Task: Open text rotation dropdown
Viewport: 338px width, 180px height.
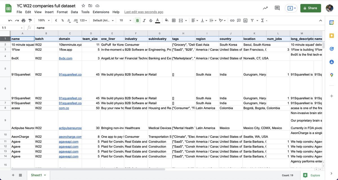Action: pos(223,20)
